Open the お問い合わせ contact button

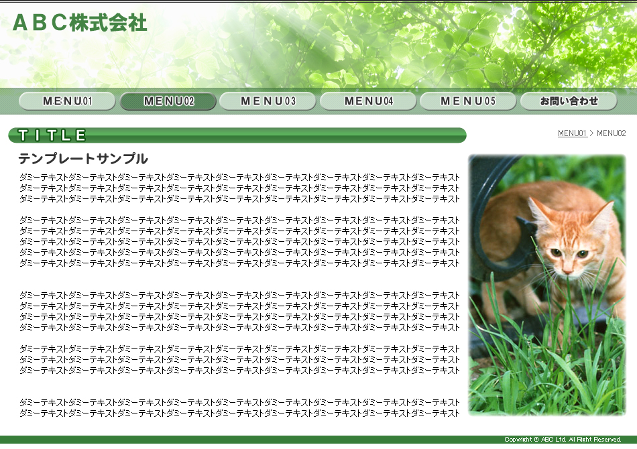click(569, 101)
